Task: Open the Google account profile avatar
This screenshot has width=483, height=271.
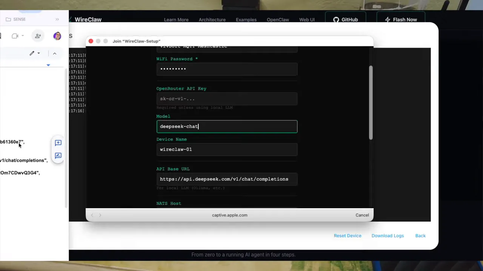Action: point(57,36)
